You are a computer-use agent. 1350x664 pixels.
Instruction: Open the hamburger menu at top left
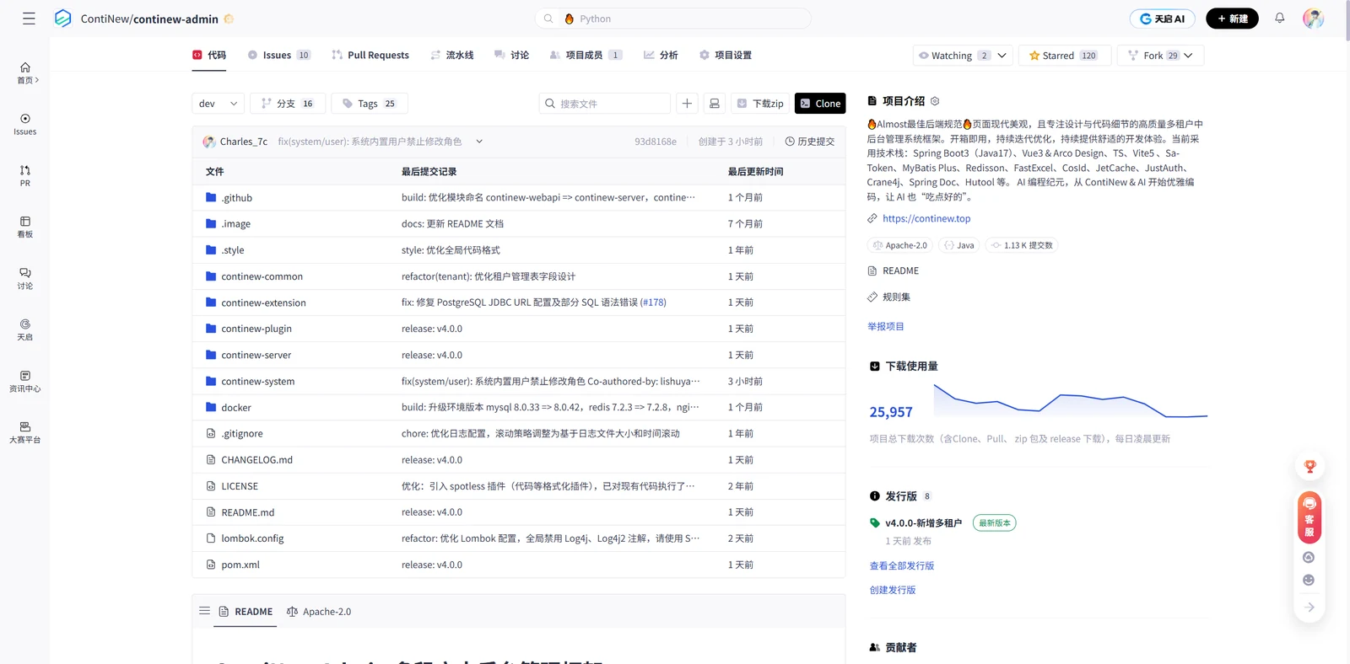[x=29, y=19]
